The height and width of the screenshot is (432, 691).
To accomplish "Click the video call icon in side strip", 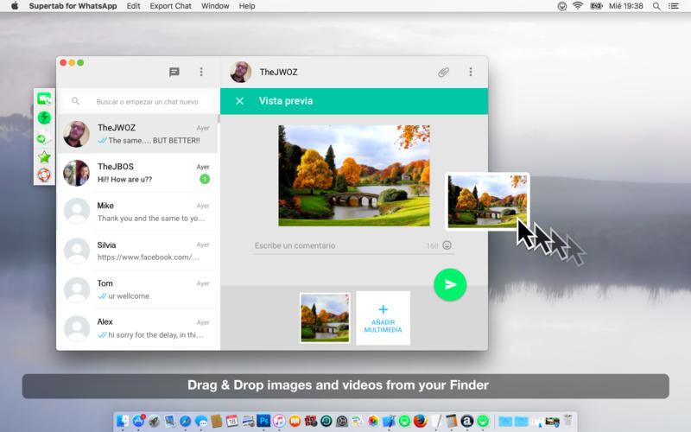I will point(44,98).
